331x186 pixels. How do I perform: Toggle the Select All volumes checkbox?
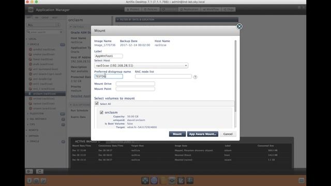[97, 103]
